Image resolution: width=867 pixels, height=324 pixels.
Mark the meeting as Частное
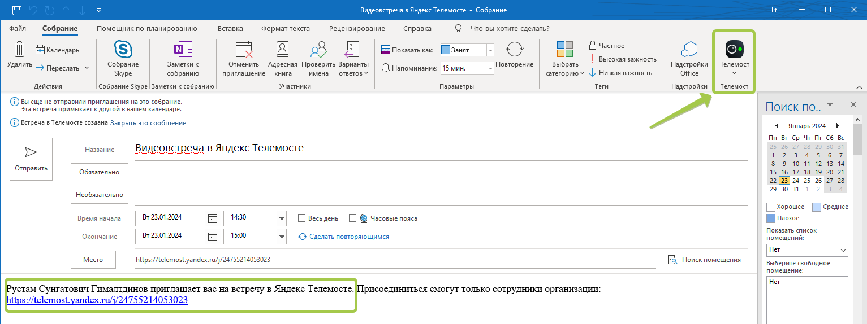point(606,45)
